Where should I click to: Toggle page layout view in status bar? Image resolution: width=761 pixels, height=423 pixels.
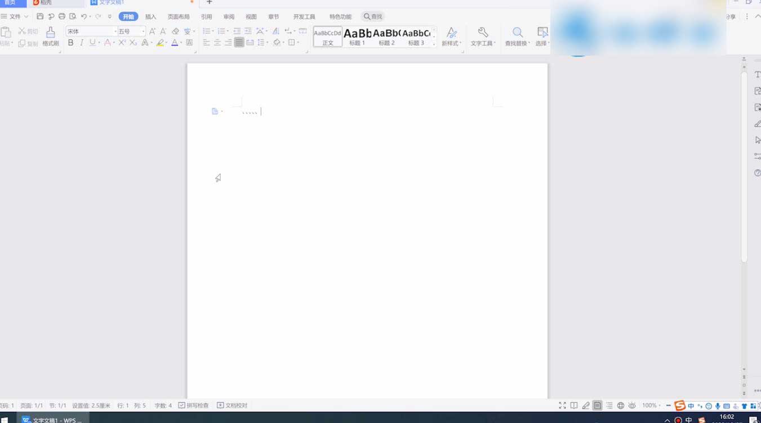point(597,406)
